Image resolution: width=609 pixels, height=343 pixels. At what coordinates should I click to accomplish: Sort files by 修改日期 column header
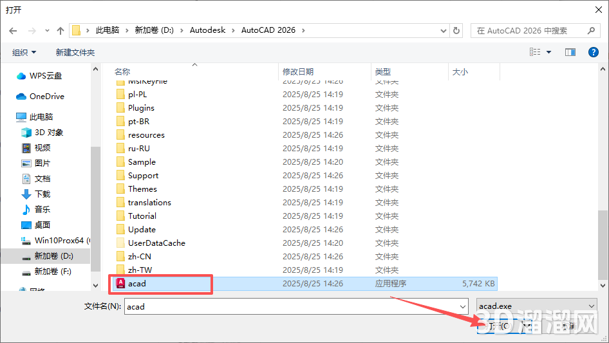pyautogui.click(x=297, y=72)
